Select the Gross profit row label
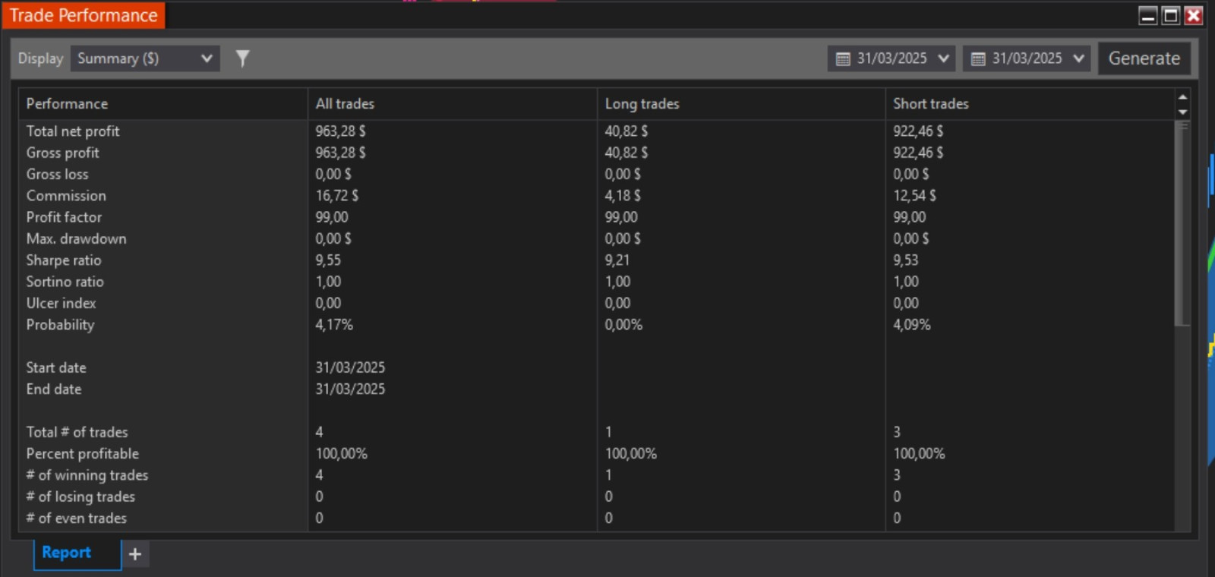This screenshot has width=1215, height=577. coord(62,153)
